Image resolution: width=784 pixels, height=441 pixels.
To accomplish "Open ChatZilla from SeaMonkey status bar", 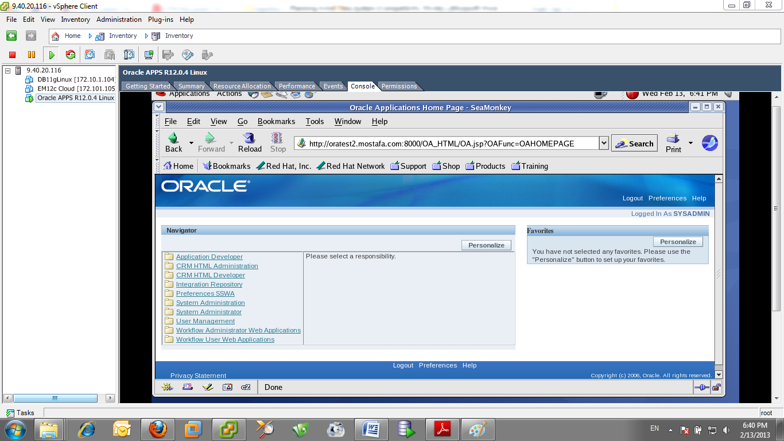I will (x=245, y=387).
